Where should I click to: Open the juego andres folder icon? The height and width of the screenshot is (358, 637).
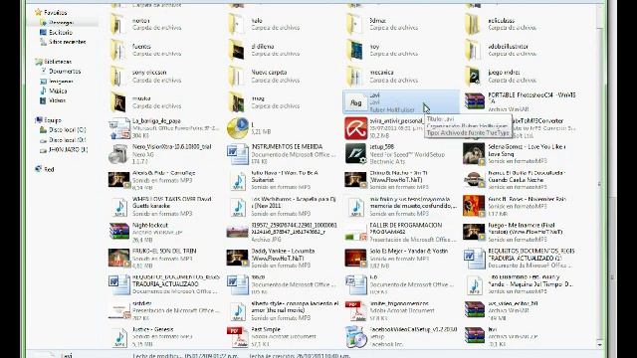(474, 76)
